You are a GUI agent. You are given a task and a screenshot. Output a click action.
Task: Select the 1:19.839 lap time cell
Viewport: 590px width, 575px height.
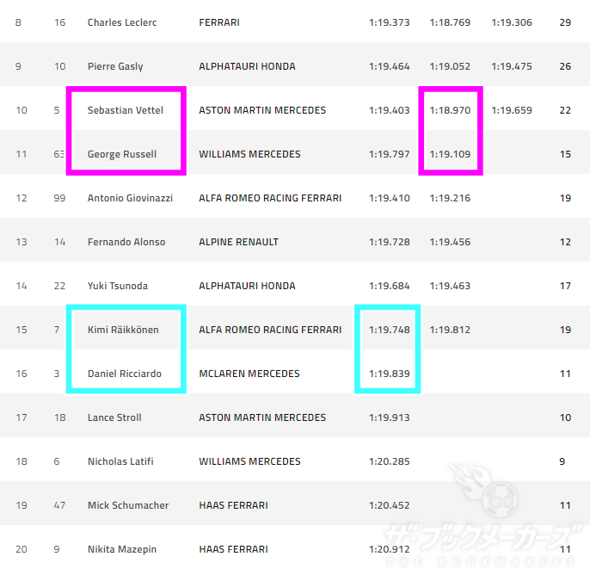[x=389, y=374]
